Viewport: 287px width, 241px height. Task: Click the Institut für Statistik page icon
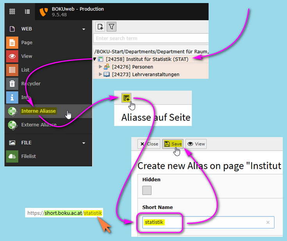click(100, 59)
